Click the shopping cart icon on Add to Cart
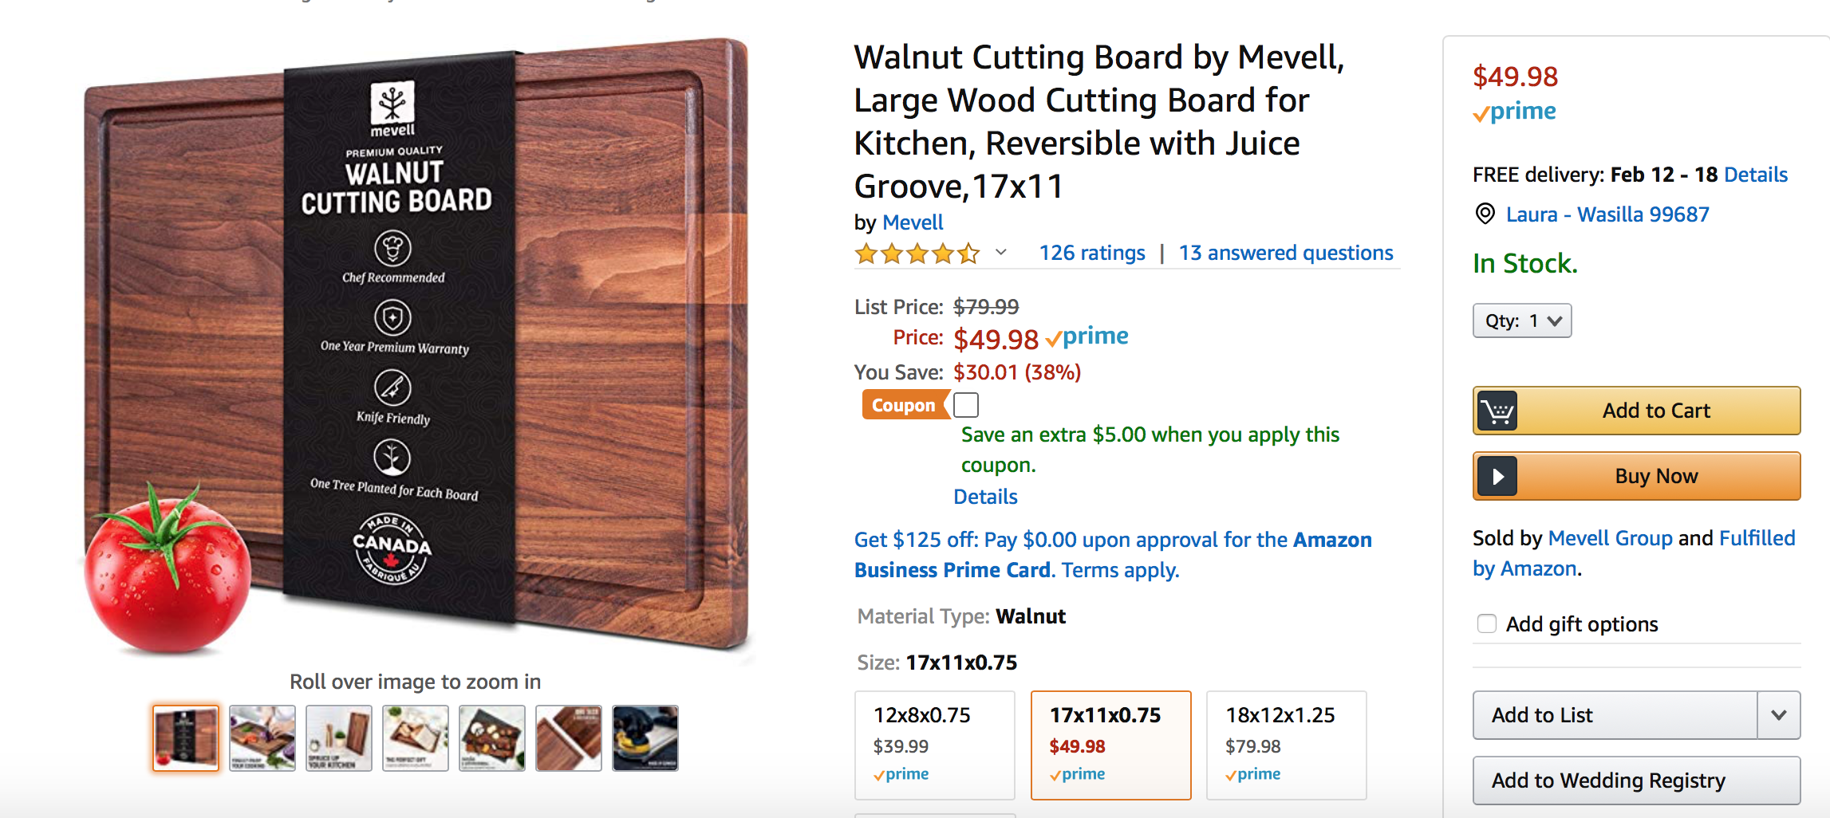1830x818 pixels. point(1497,411)
